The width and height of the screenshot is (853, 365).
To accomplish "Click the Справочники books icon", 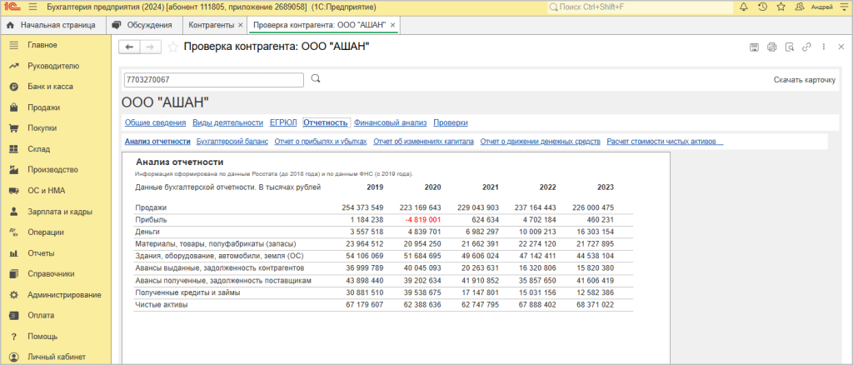I will (14, 274).
